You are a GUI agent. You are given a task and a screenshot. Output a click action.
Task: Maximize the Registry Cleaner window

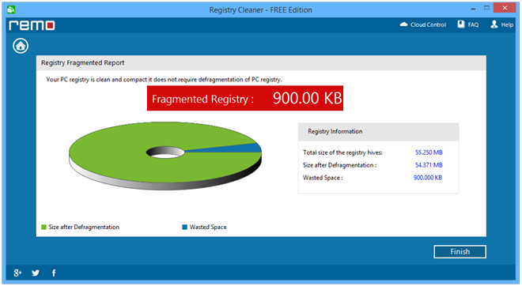[486, 8]
